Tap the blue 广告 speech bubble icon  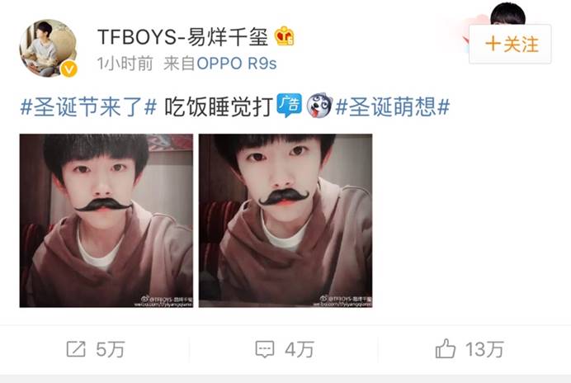tap(289, 106)
